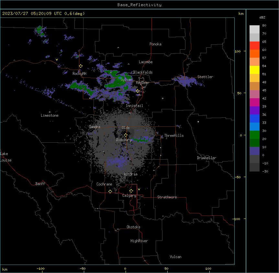Click the Vulcan town label
The height and width of the screenshot is (273, 279).
pyautogui.click(x=175, y=257)
